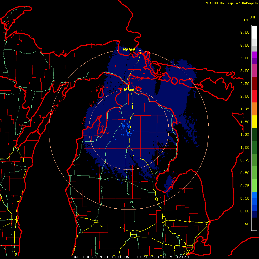The image size is (259, 259).
Task: Pick the yellow legend color swatch
Action: coord(254,122)
